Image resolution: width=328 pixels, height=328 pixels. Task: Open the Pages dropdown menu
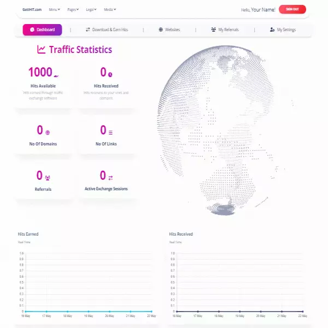(73, 9)
